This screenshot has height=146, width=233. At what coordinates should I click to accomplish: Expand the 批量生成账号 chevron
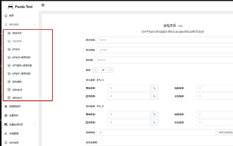tap(35, 124)
